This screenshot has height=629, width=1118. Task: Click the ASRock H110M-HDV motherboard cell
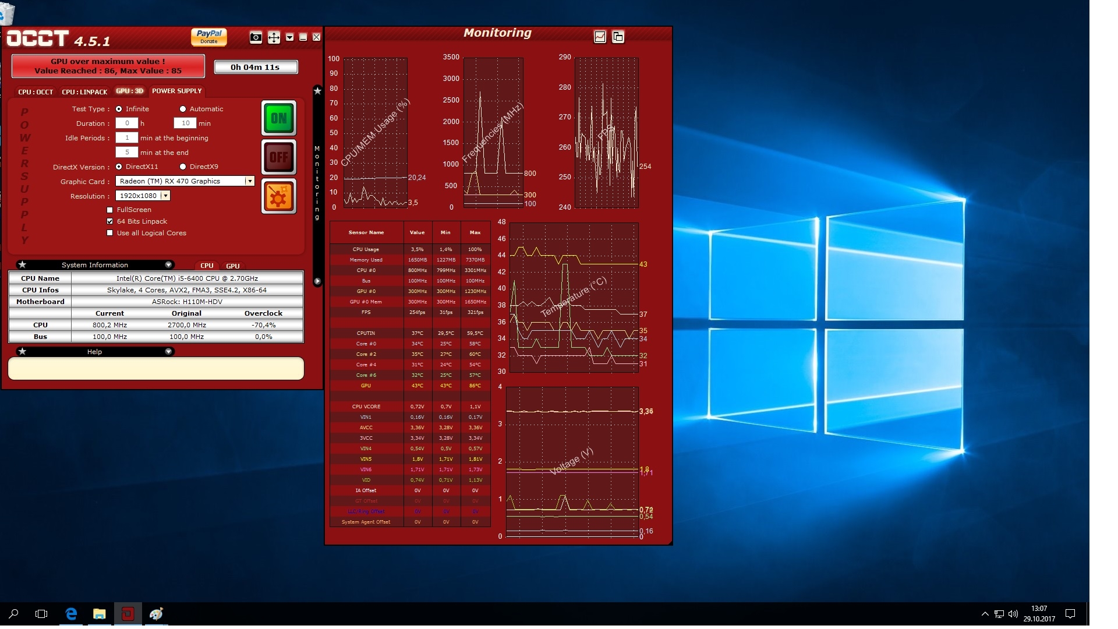point(187,302)
